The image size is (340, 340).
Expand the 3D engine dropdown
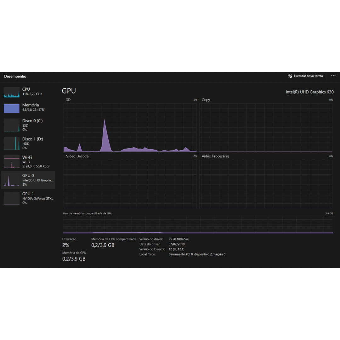[68, 100]
